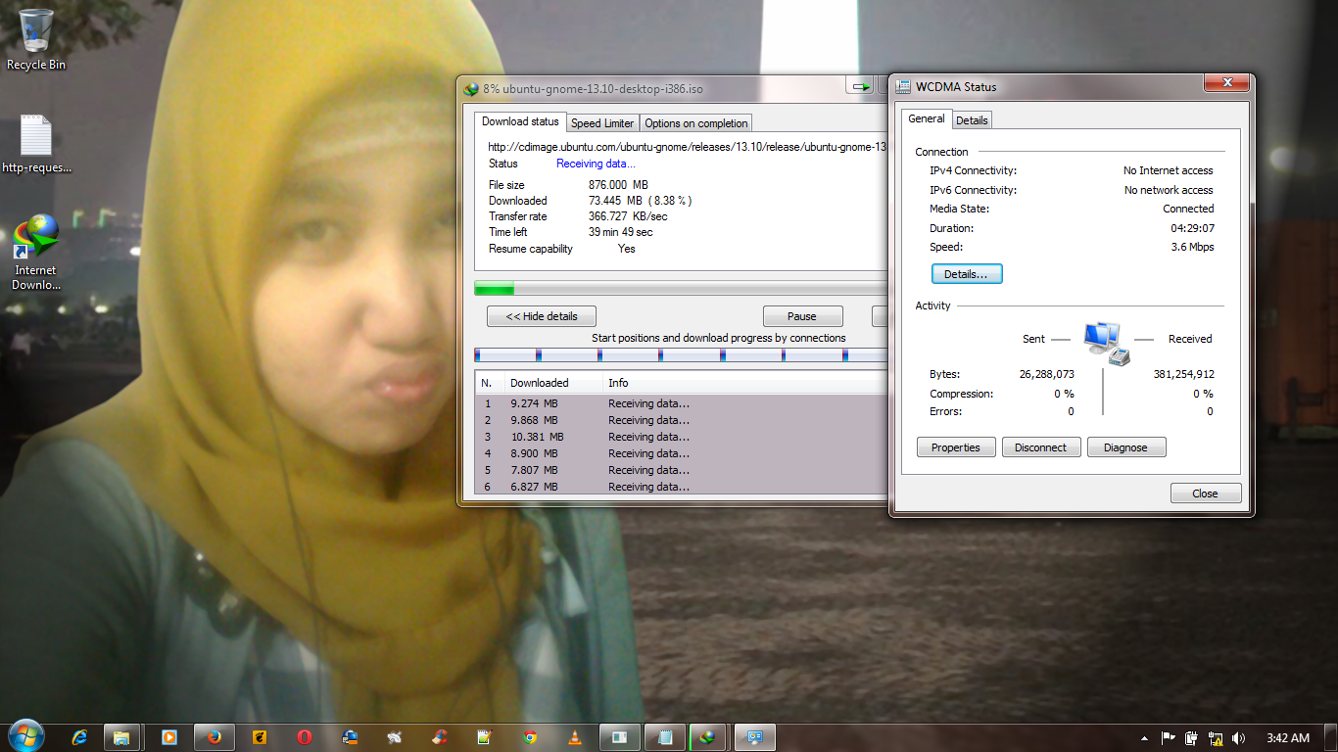This screenshot has width=1338, height=752.
Task: Click the Duration value 04:29:07
Action: click(x=1194, y=228)
